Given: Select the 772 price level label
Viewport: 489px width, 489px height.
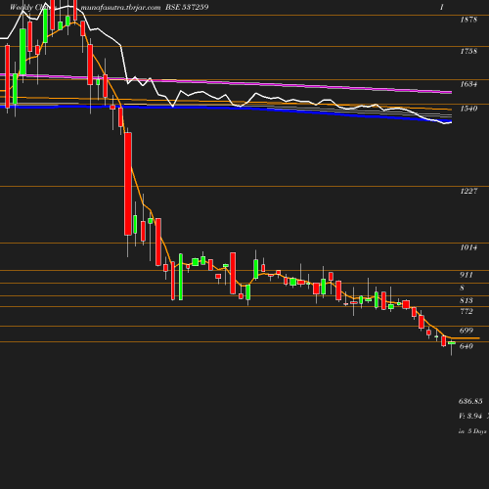Looking at the screenshot, I should pos(467,311).
